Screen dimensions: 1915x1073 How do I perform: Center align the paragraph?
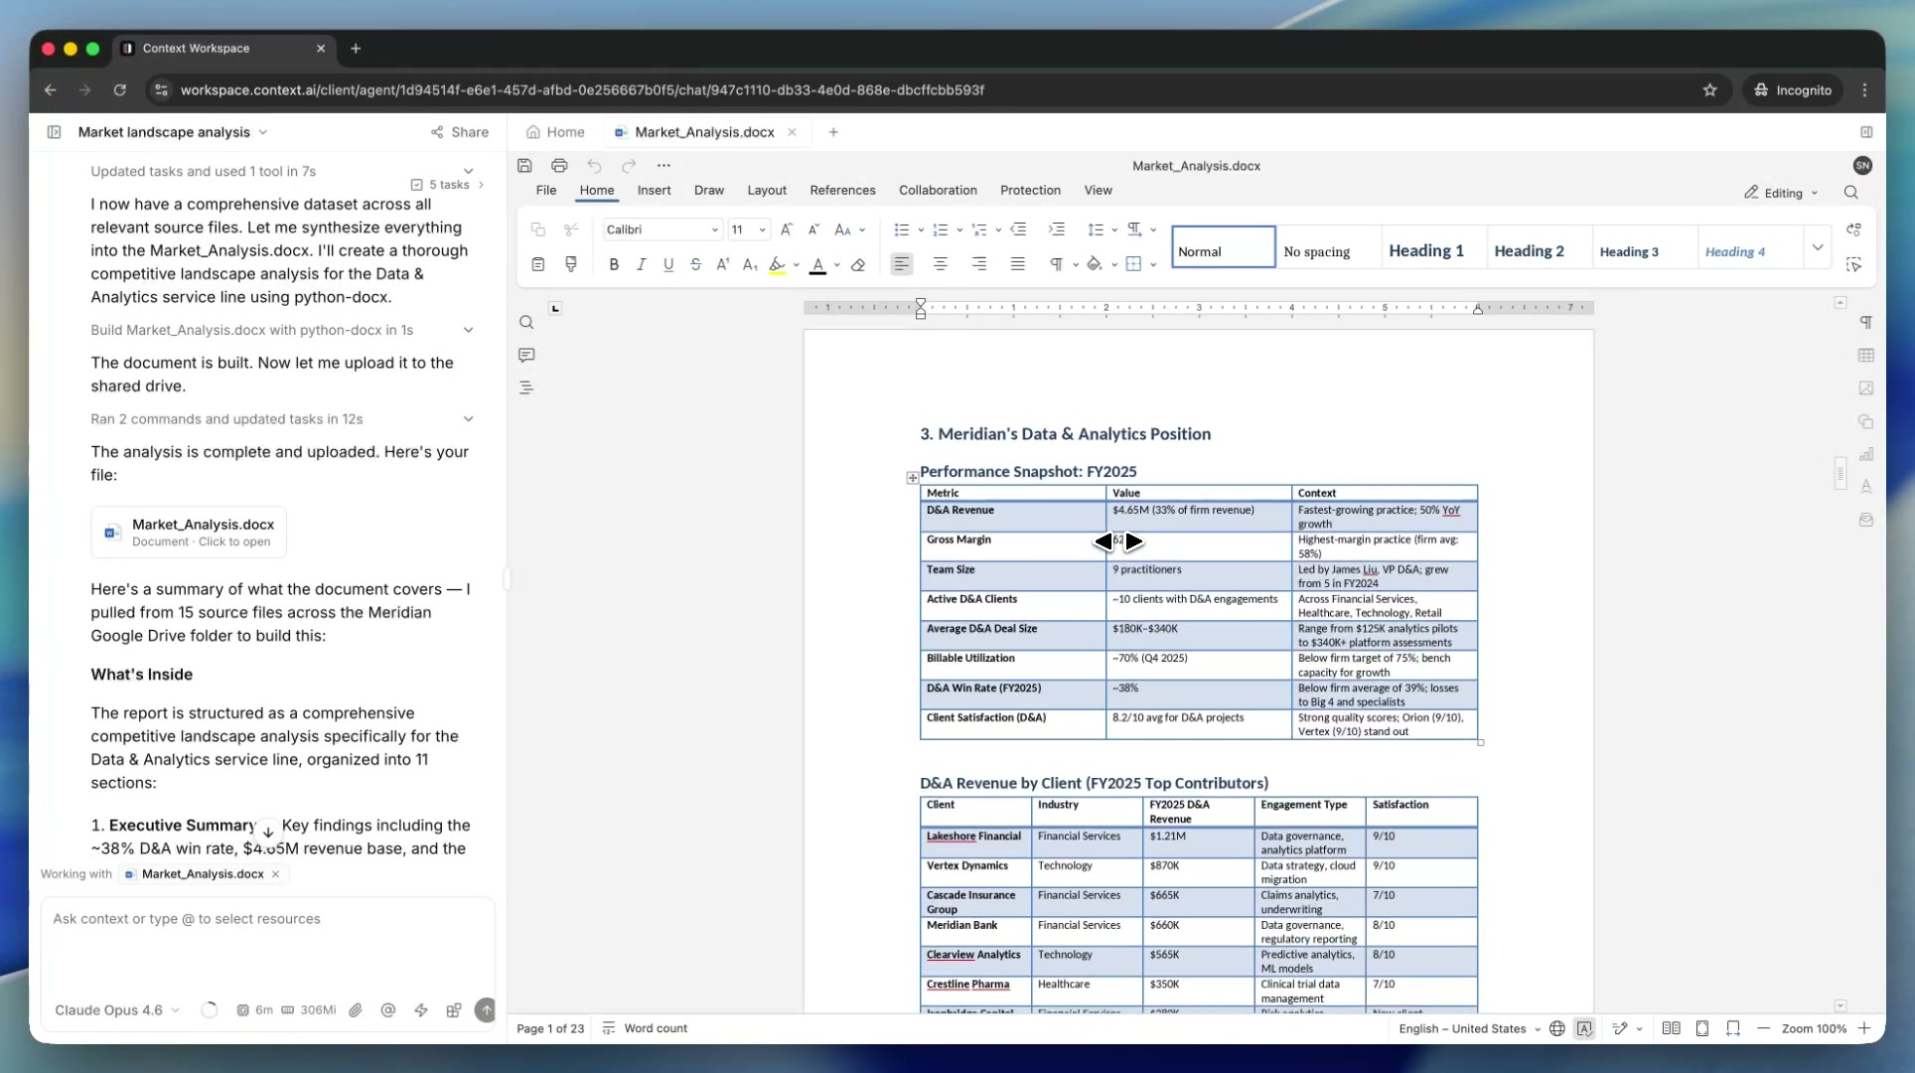(940, 264)
